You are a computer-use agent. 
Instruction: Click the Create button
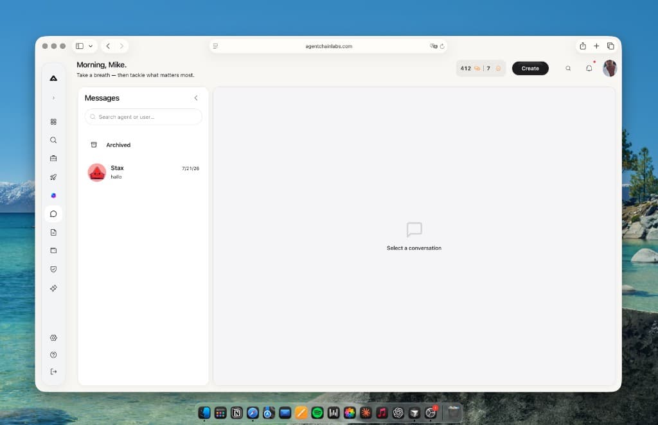530,68
